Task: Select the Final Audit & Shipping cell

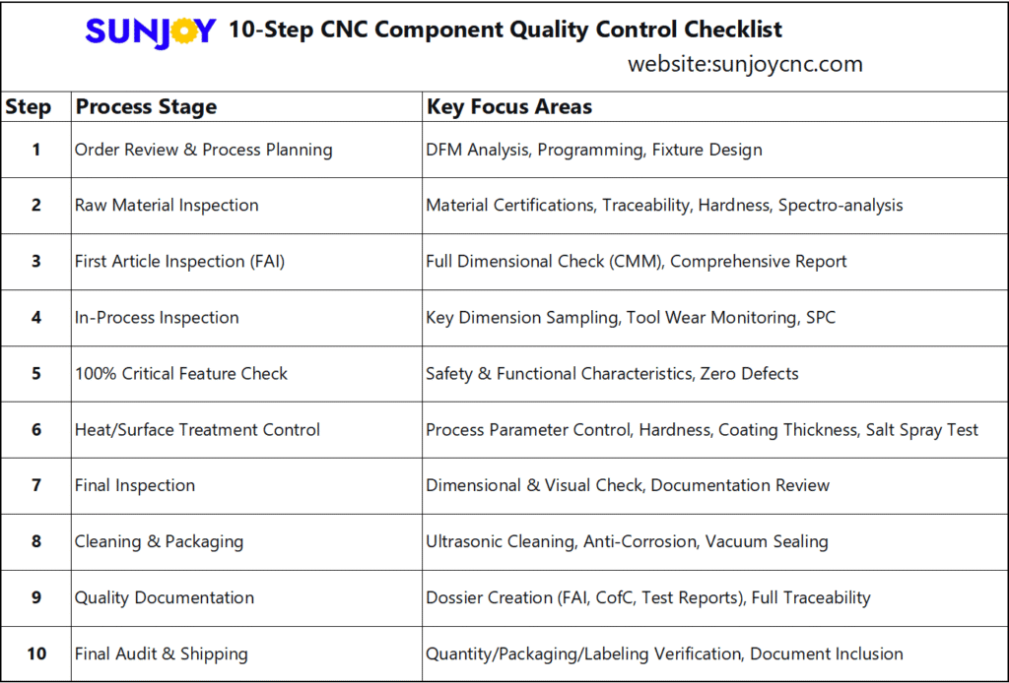Action: [x=162, y=654]
